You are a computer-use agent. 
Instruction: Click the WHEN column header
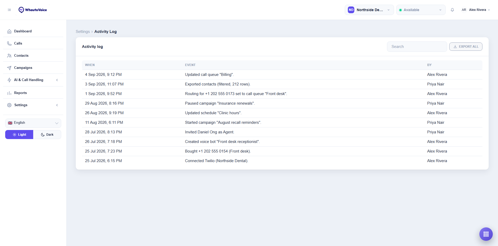(x=90, y=65)
